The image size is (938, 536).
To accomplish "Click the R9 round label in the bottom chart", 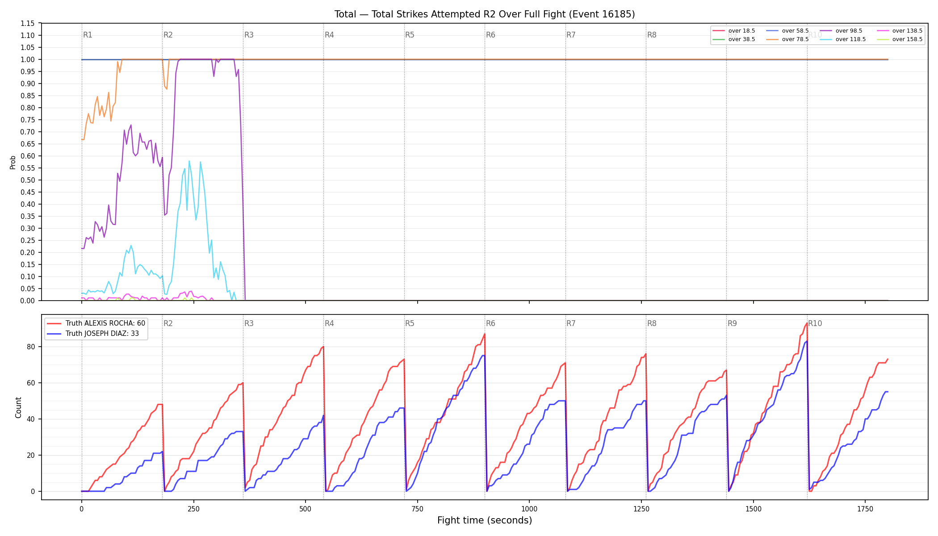I will tap(732, 323).
